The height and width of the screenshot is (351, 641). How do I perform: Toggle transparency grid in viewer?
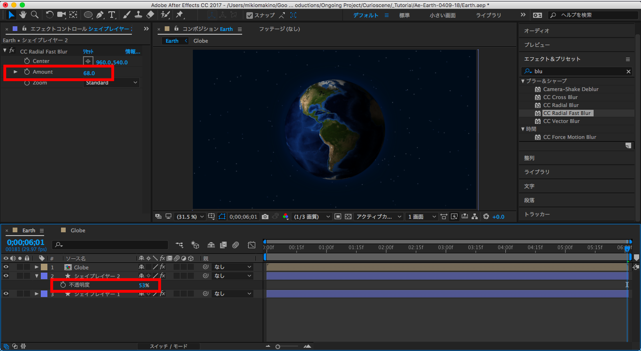point(348,217)
